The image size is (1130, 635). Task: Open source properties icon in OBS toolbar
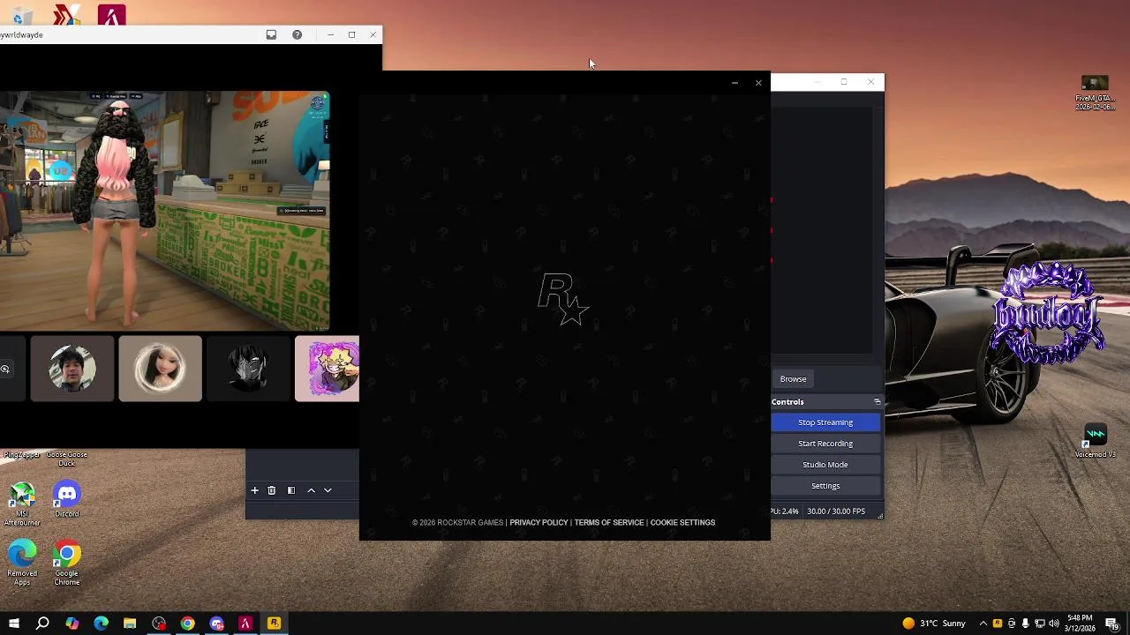(x=290, y=490)
